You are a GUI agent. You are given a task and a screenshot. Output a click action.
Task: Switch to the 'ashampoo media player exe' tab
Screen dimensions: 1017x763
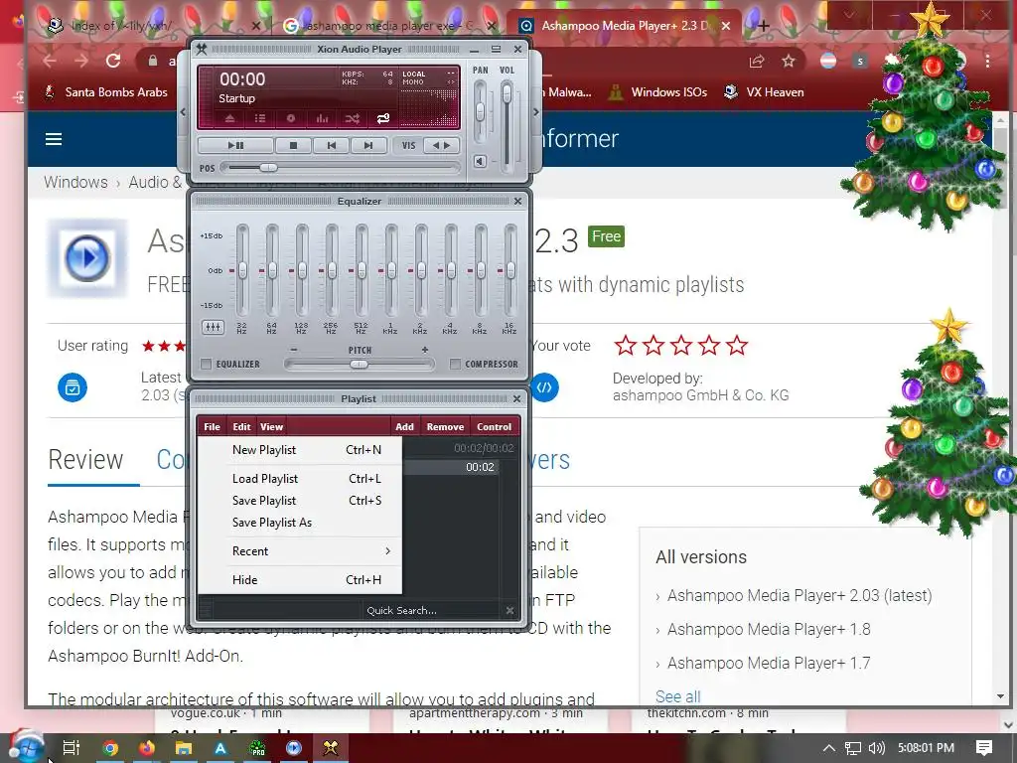391,26
